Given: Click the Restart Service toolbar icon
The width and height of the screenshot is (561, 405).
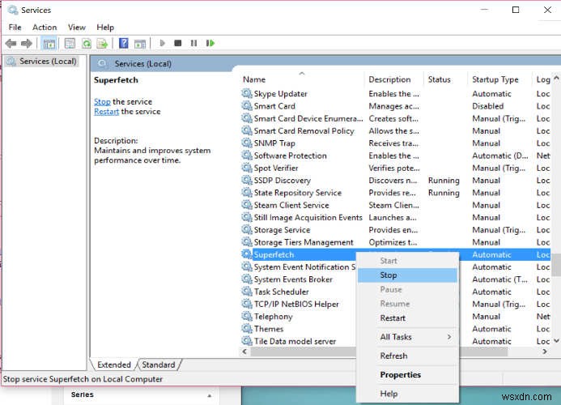Looking at the screenshot, I should [x=210, y=43].
